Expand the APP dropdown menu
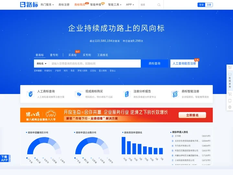The width and height of the screenshot is (233, 175). pos(130,5)
